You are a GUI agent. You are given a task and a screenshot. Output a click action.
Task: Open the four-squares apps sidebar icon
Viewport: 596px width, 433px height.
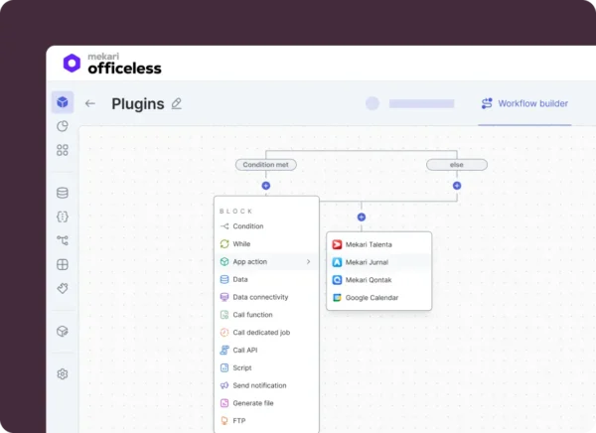pos(63,150)
